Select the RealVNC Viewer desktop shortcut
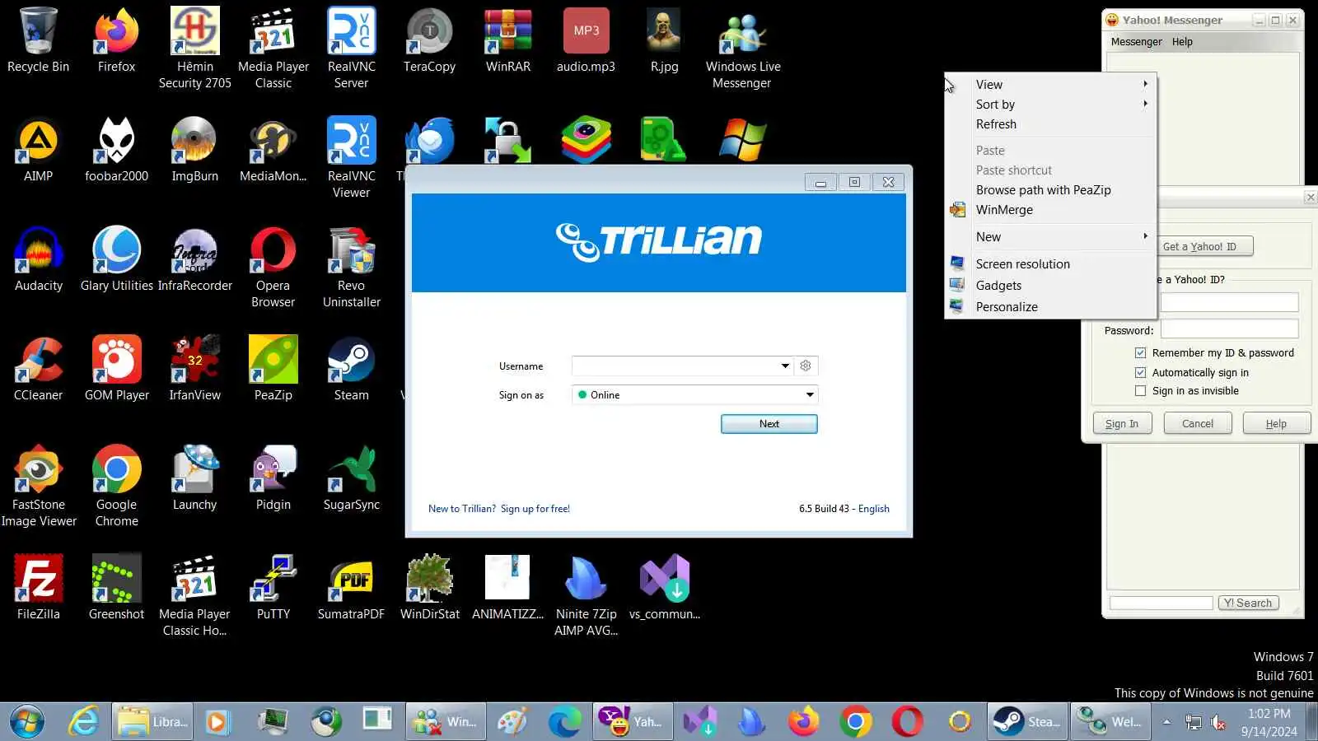Screen dimensions: 1318x741 (351, 157)
